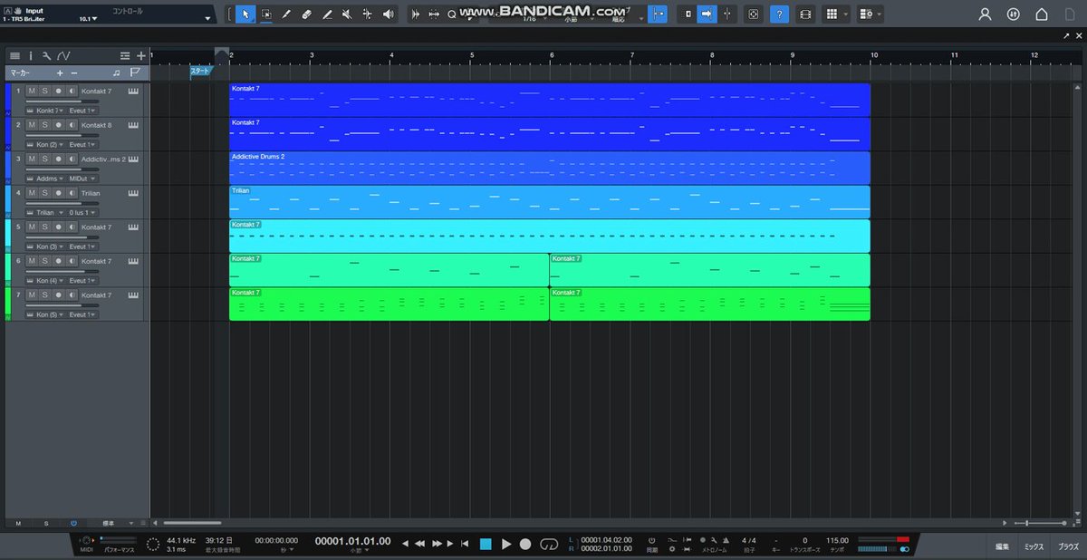Click the add track plus icon
1087x560 pixels.
pyautogui.click(x=140, y=56)
